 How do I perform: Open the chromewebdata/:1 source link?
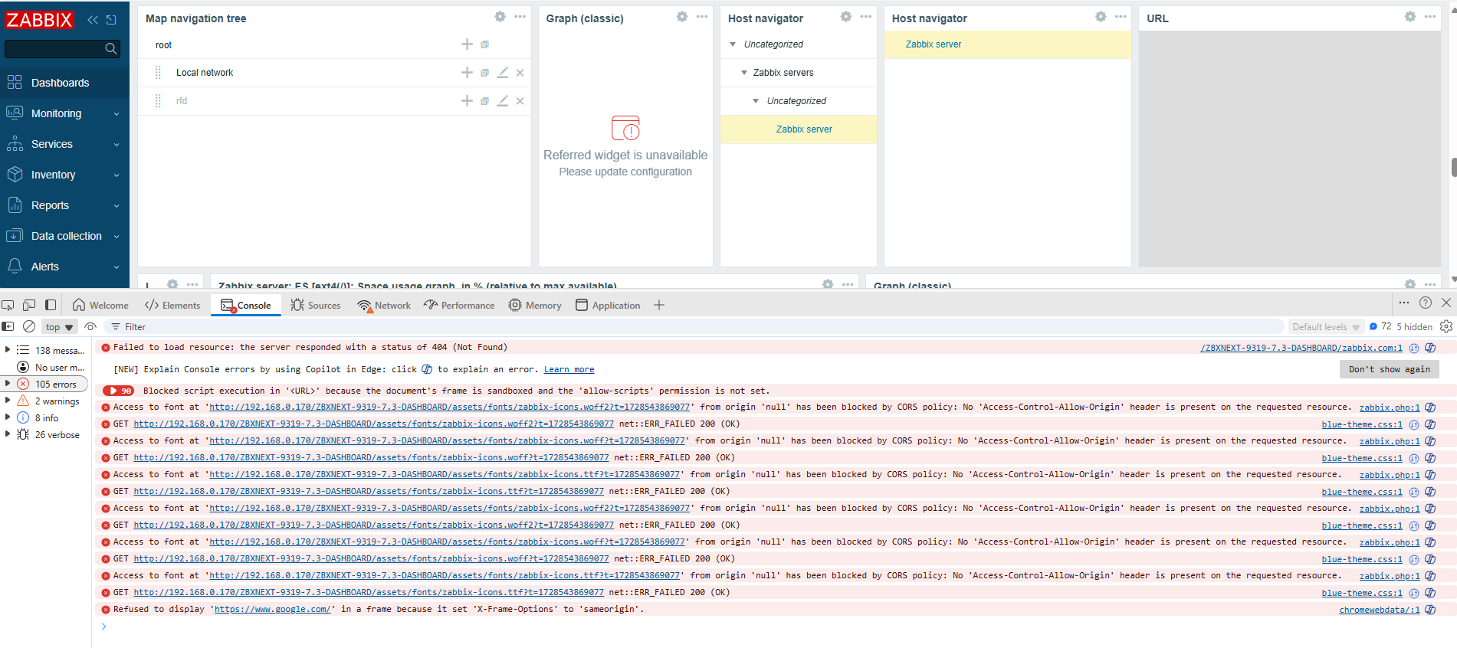pyautogui.click(x=1380, y=610)
